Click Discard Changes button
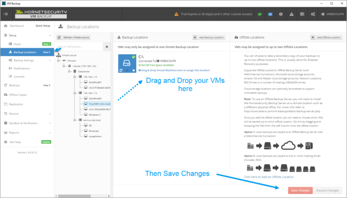This screenshot has height=198, width=347. tap(327, 190)
